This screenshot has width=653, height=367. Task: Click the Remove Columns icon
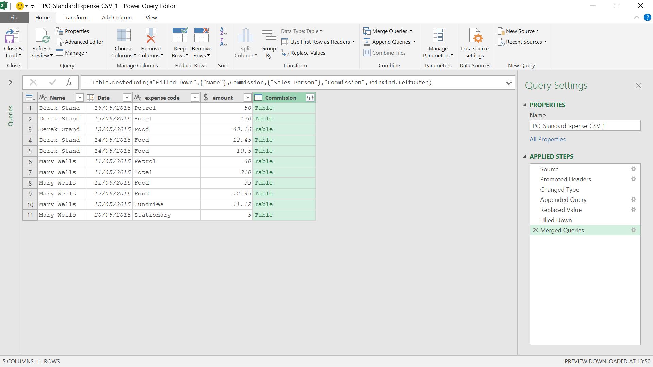(x=151, y=36)
